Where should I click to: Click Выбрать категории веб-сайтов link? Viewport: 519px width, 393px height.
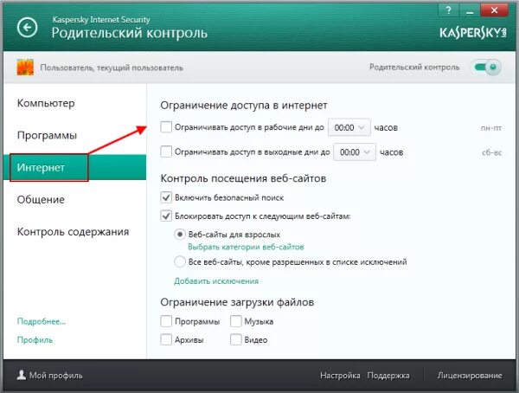(246, 247)
